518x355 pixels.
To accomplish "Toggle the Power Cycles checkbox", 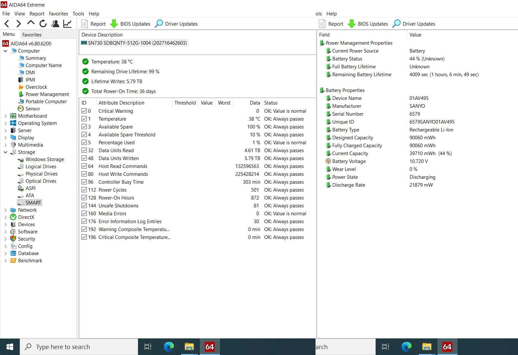I will coord(84,190).
